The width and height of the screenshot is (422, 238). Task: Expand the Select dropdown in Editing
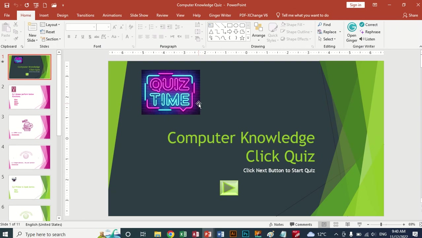click(327, 39)
